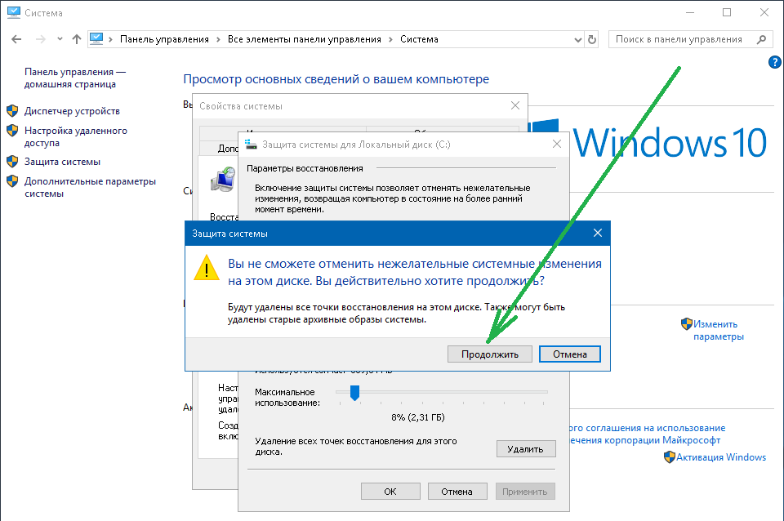Open Защита системы sidebar link
Screen dimensions: 784x521
point(63,162)
